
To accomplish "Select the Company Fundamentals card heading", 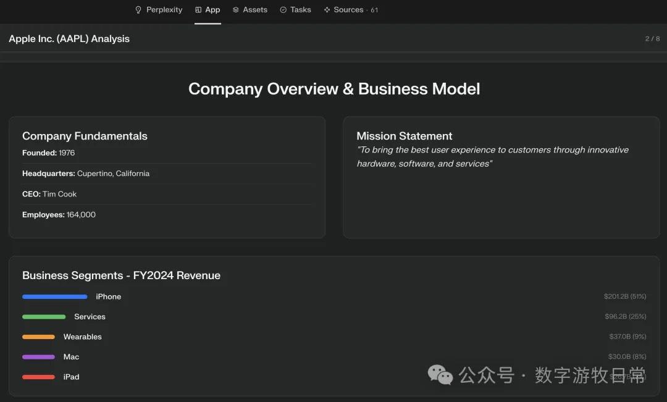I will (85, 136).
